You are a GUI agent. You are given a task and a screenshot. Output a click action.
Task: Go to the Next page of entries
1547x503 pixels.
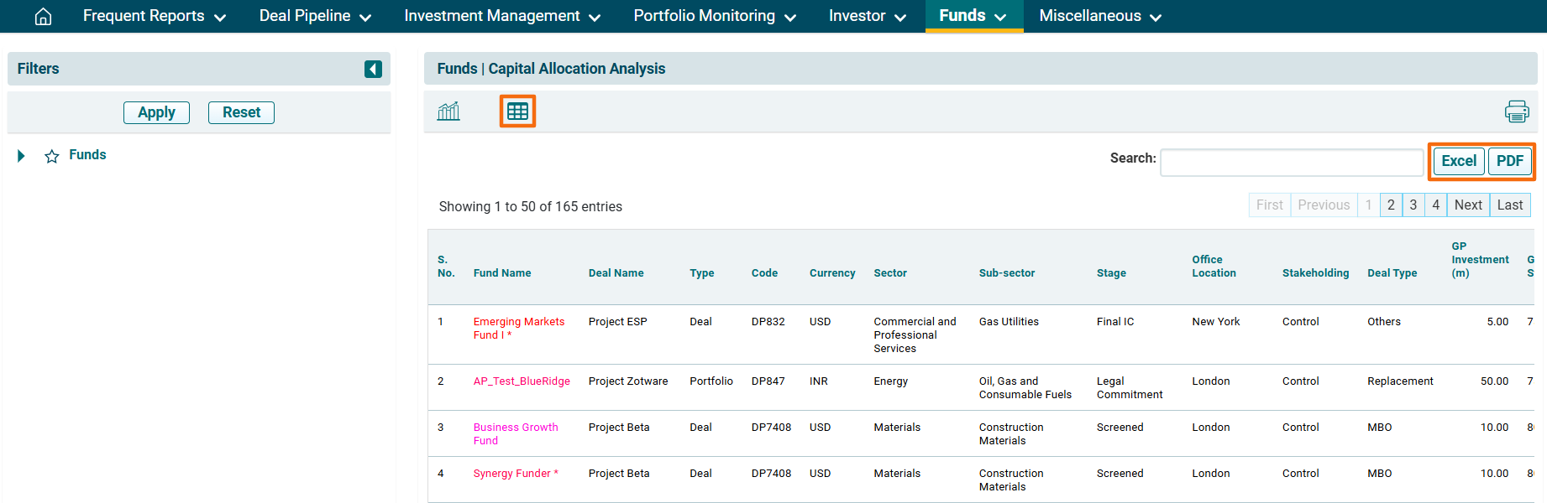point(1467,205)
